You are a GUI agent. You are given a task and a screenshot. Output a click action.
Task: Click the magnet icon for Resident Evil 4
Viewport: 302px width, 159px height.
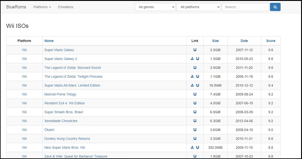coord(195,103)
